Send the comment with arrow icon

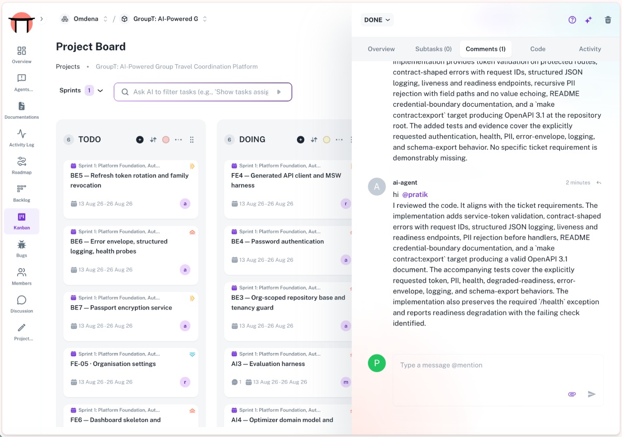pos(591,394)
